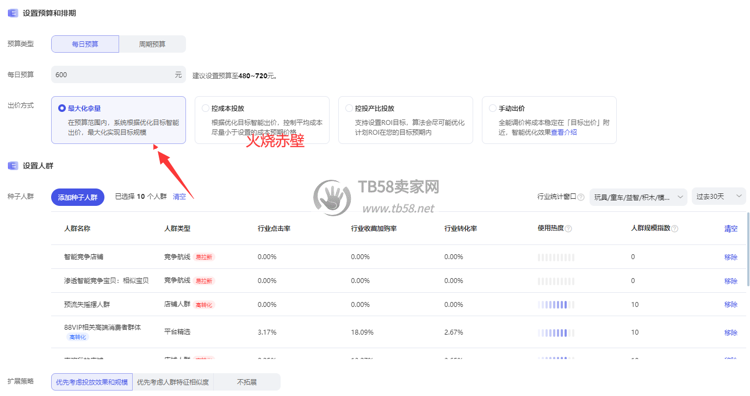Choose 不拓展 expansion strategy

pos(247,382)
